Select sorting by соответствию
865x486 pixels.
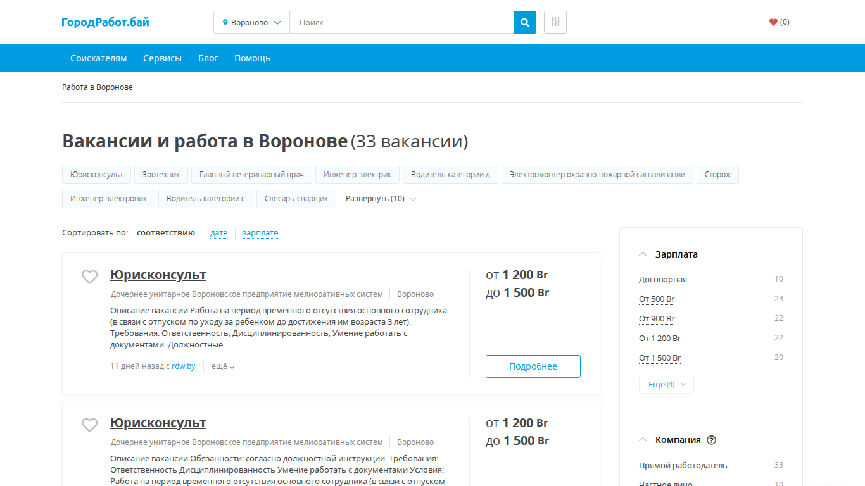[x=166, y=233]
